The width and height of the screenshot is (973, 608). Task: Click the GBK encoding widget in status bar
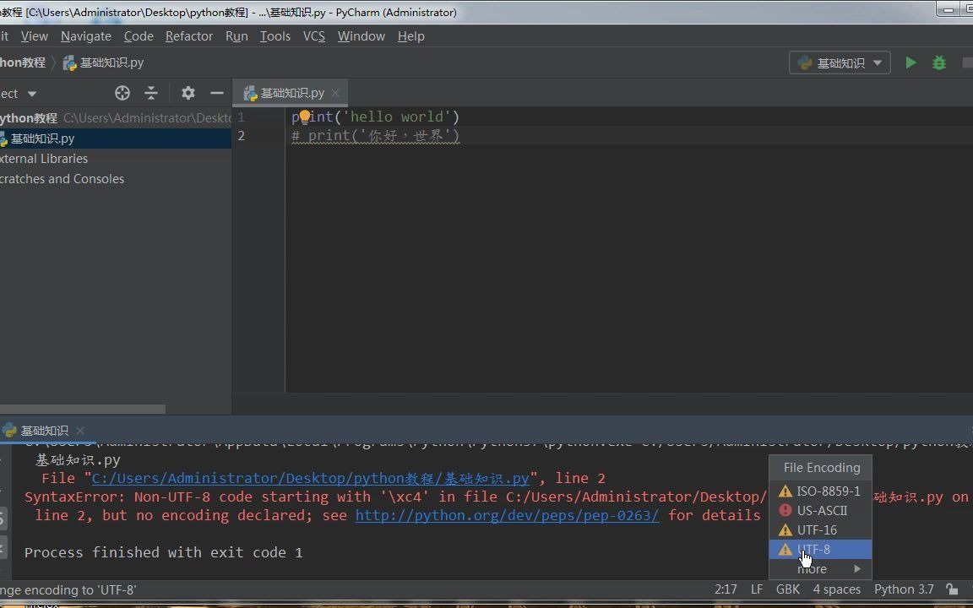click(x=787, y=589)
